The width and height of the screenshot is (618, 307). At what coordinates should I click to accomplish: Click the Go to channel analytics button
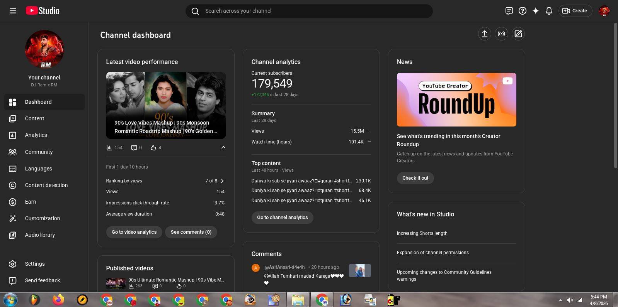tap(282, 218)
